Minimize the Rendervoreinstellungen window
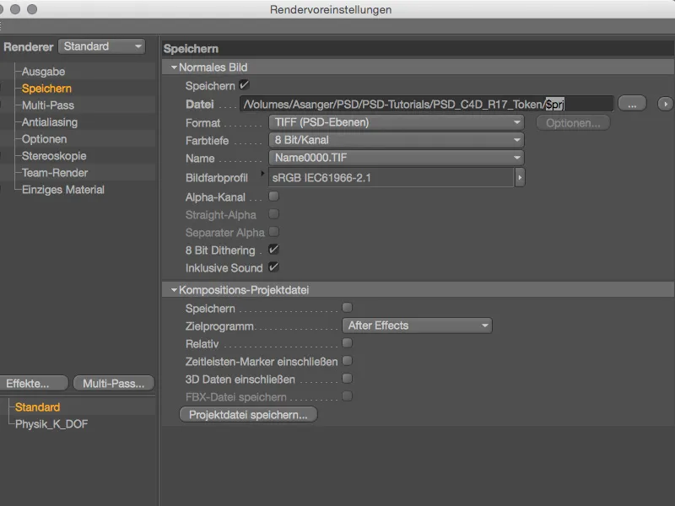This screenshot has width=675, height=506. [x=15, y=9]
